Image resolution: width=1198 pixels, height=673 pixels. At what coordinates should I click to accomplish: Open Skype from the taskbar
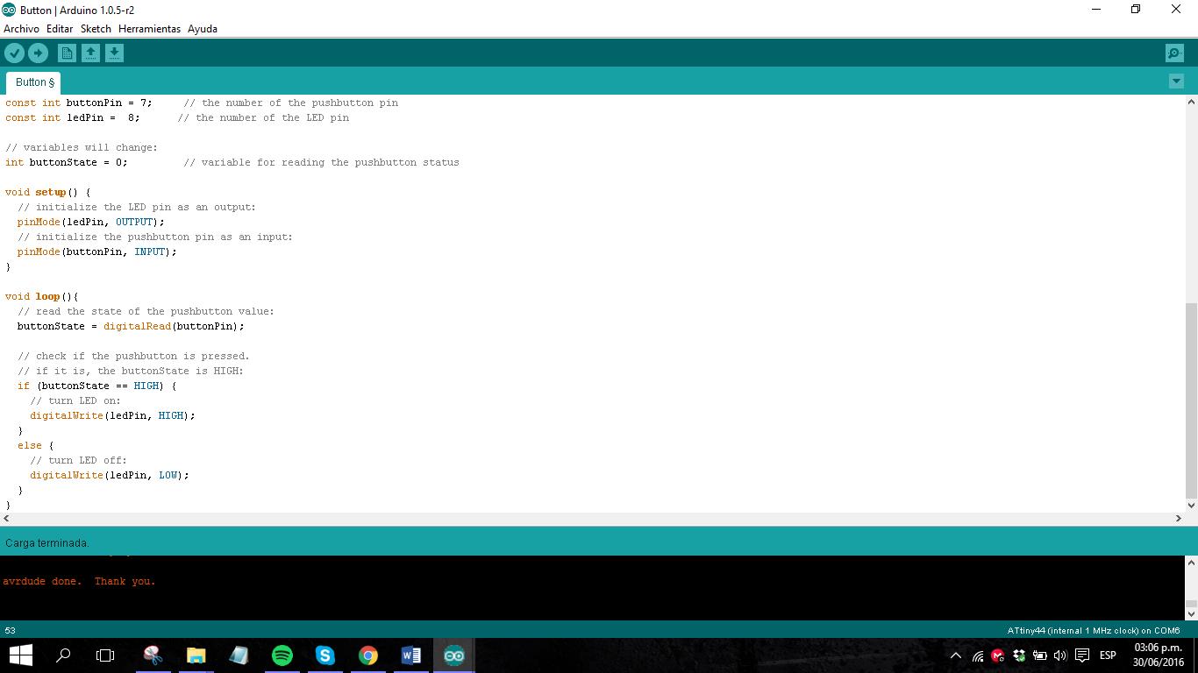[x=325, y=655]
